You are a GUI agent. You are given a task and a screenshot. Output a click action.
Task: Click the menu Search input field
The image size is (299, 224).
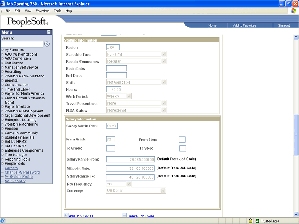22,44
